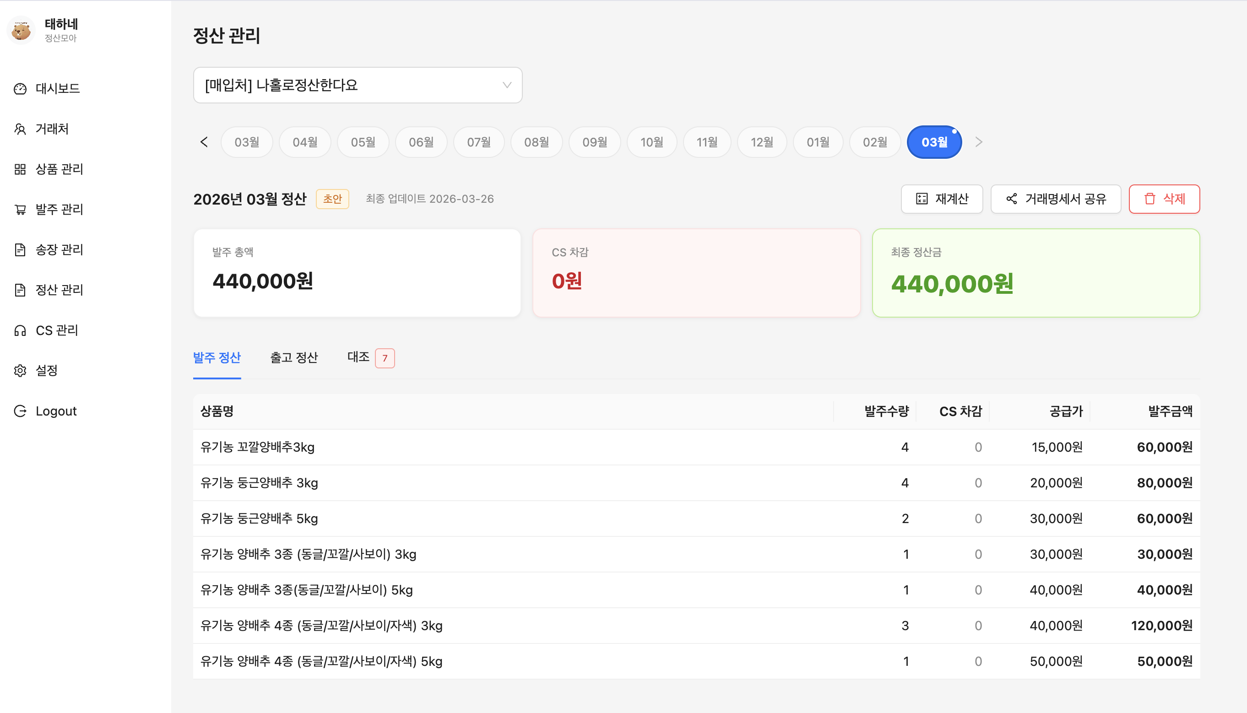Click the 거래처 people icon
Viewport: 1247px width, 713px height.
20,129
